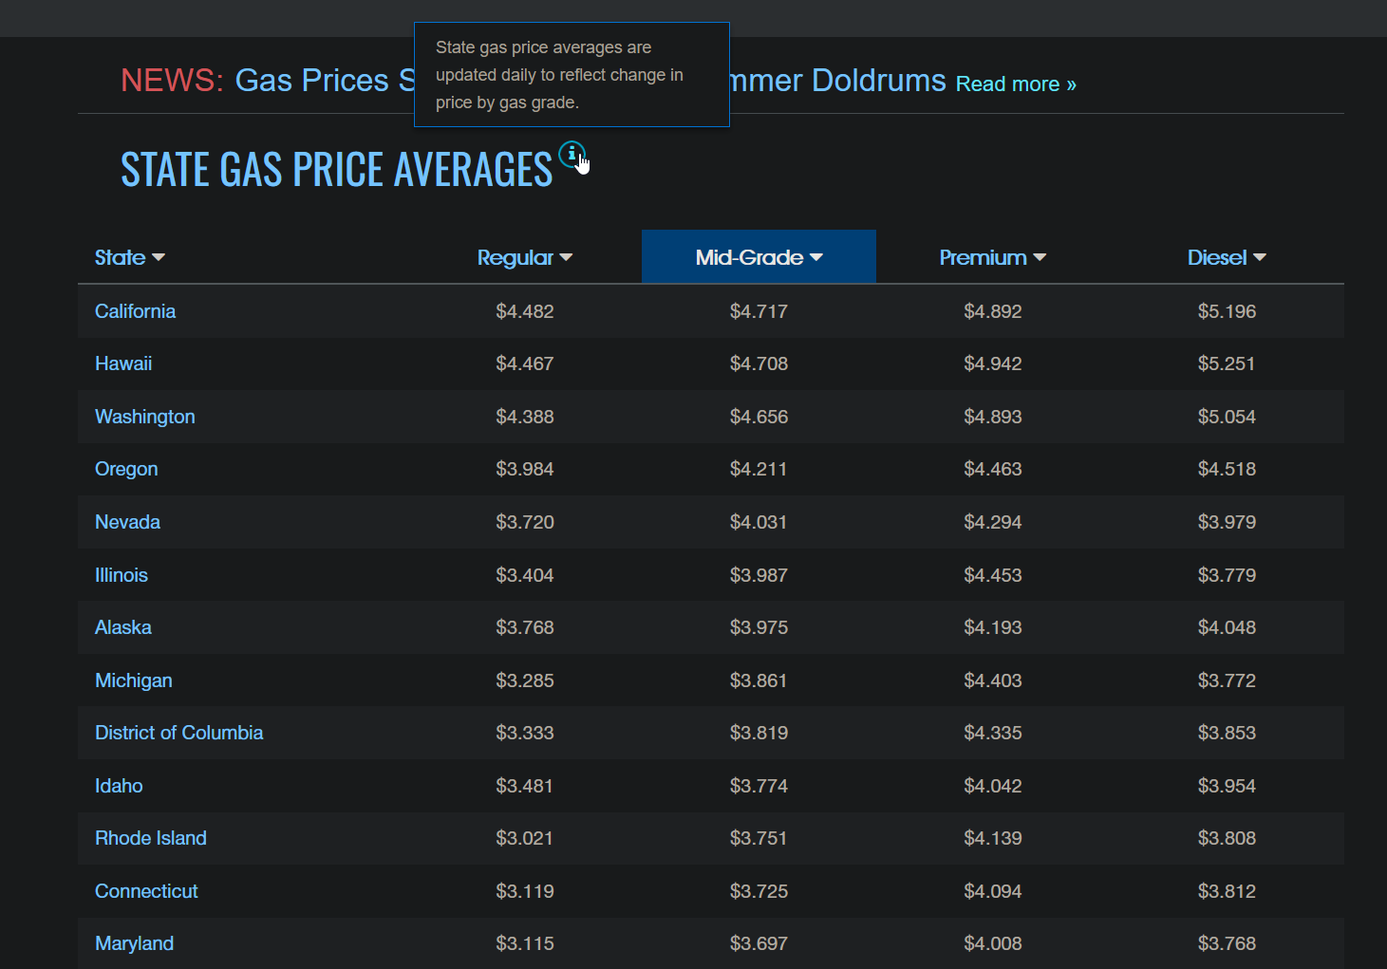Screen dimensions: 1387x969
Task: View Washington gas price details
Action: tap(145, 417)
